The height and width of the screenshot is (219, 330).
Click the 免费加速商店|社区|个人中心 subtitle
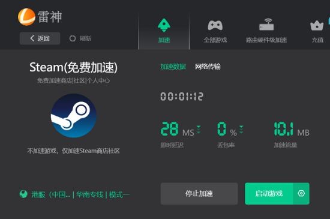click(x=73, y=80)
